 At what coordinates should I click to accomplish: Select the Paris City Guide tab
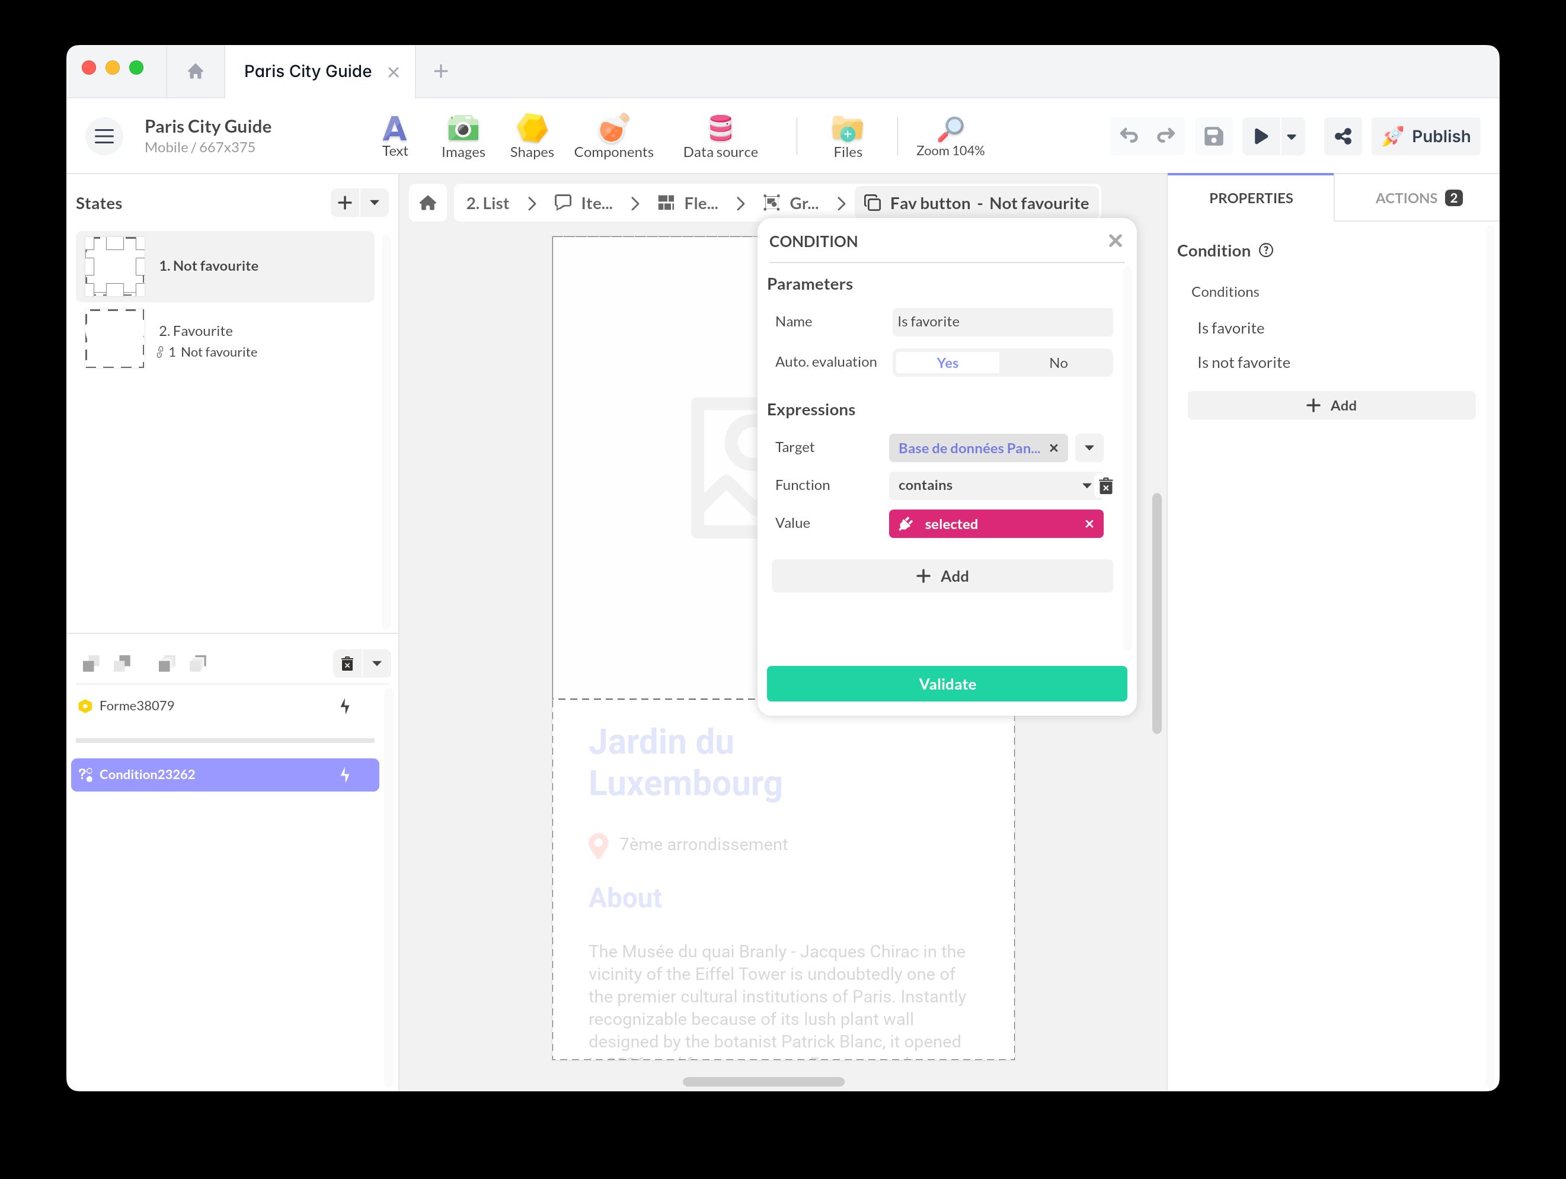point(308,72)
